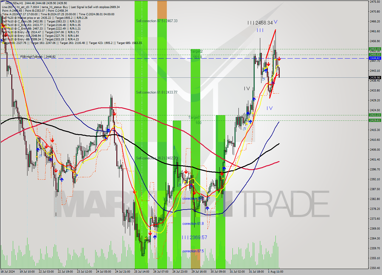Click the '31 Jul 18:00' time-axis label
Screen dimensions: 382x275
[257, 272]
